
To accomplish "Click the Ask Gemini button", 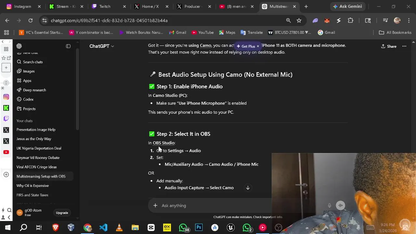I will [x=347, y=6].
